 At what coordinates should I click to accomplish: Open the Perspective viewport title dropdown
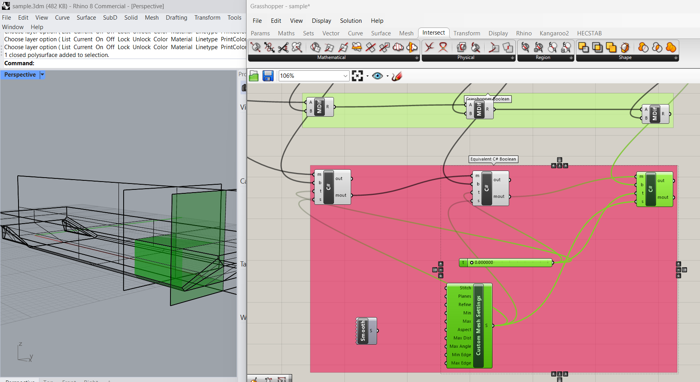click(42, 75)
